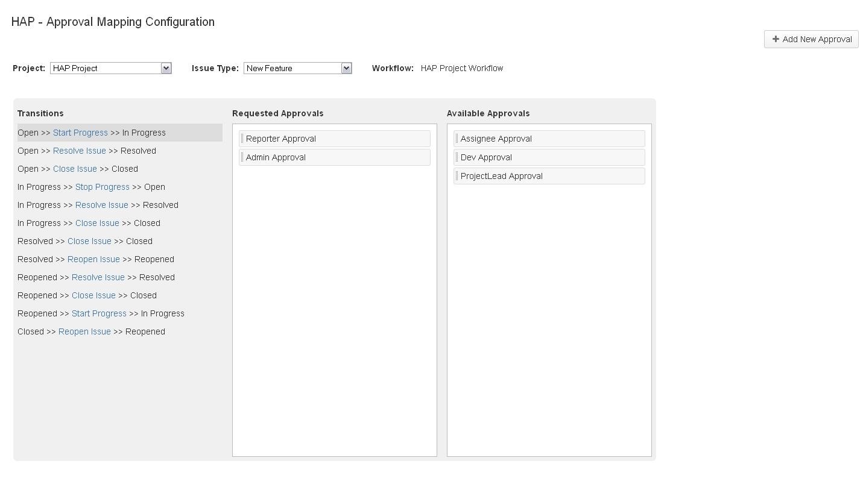Image resolution: width=866 pixels, height=499 pixels.
Task: Select Reopened to Start Progress transition
Action: pos(99,313)
